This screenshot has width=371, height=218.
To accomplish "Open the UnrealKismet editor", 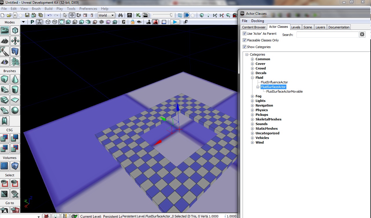I will point(139,15).
